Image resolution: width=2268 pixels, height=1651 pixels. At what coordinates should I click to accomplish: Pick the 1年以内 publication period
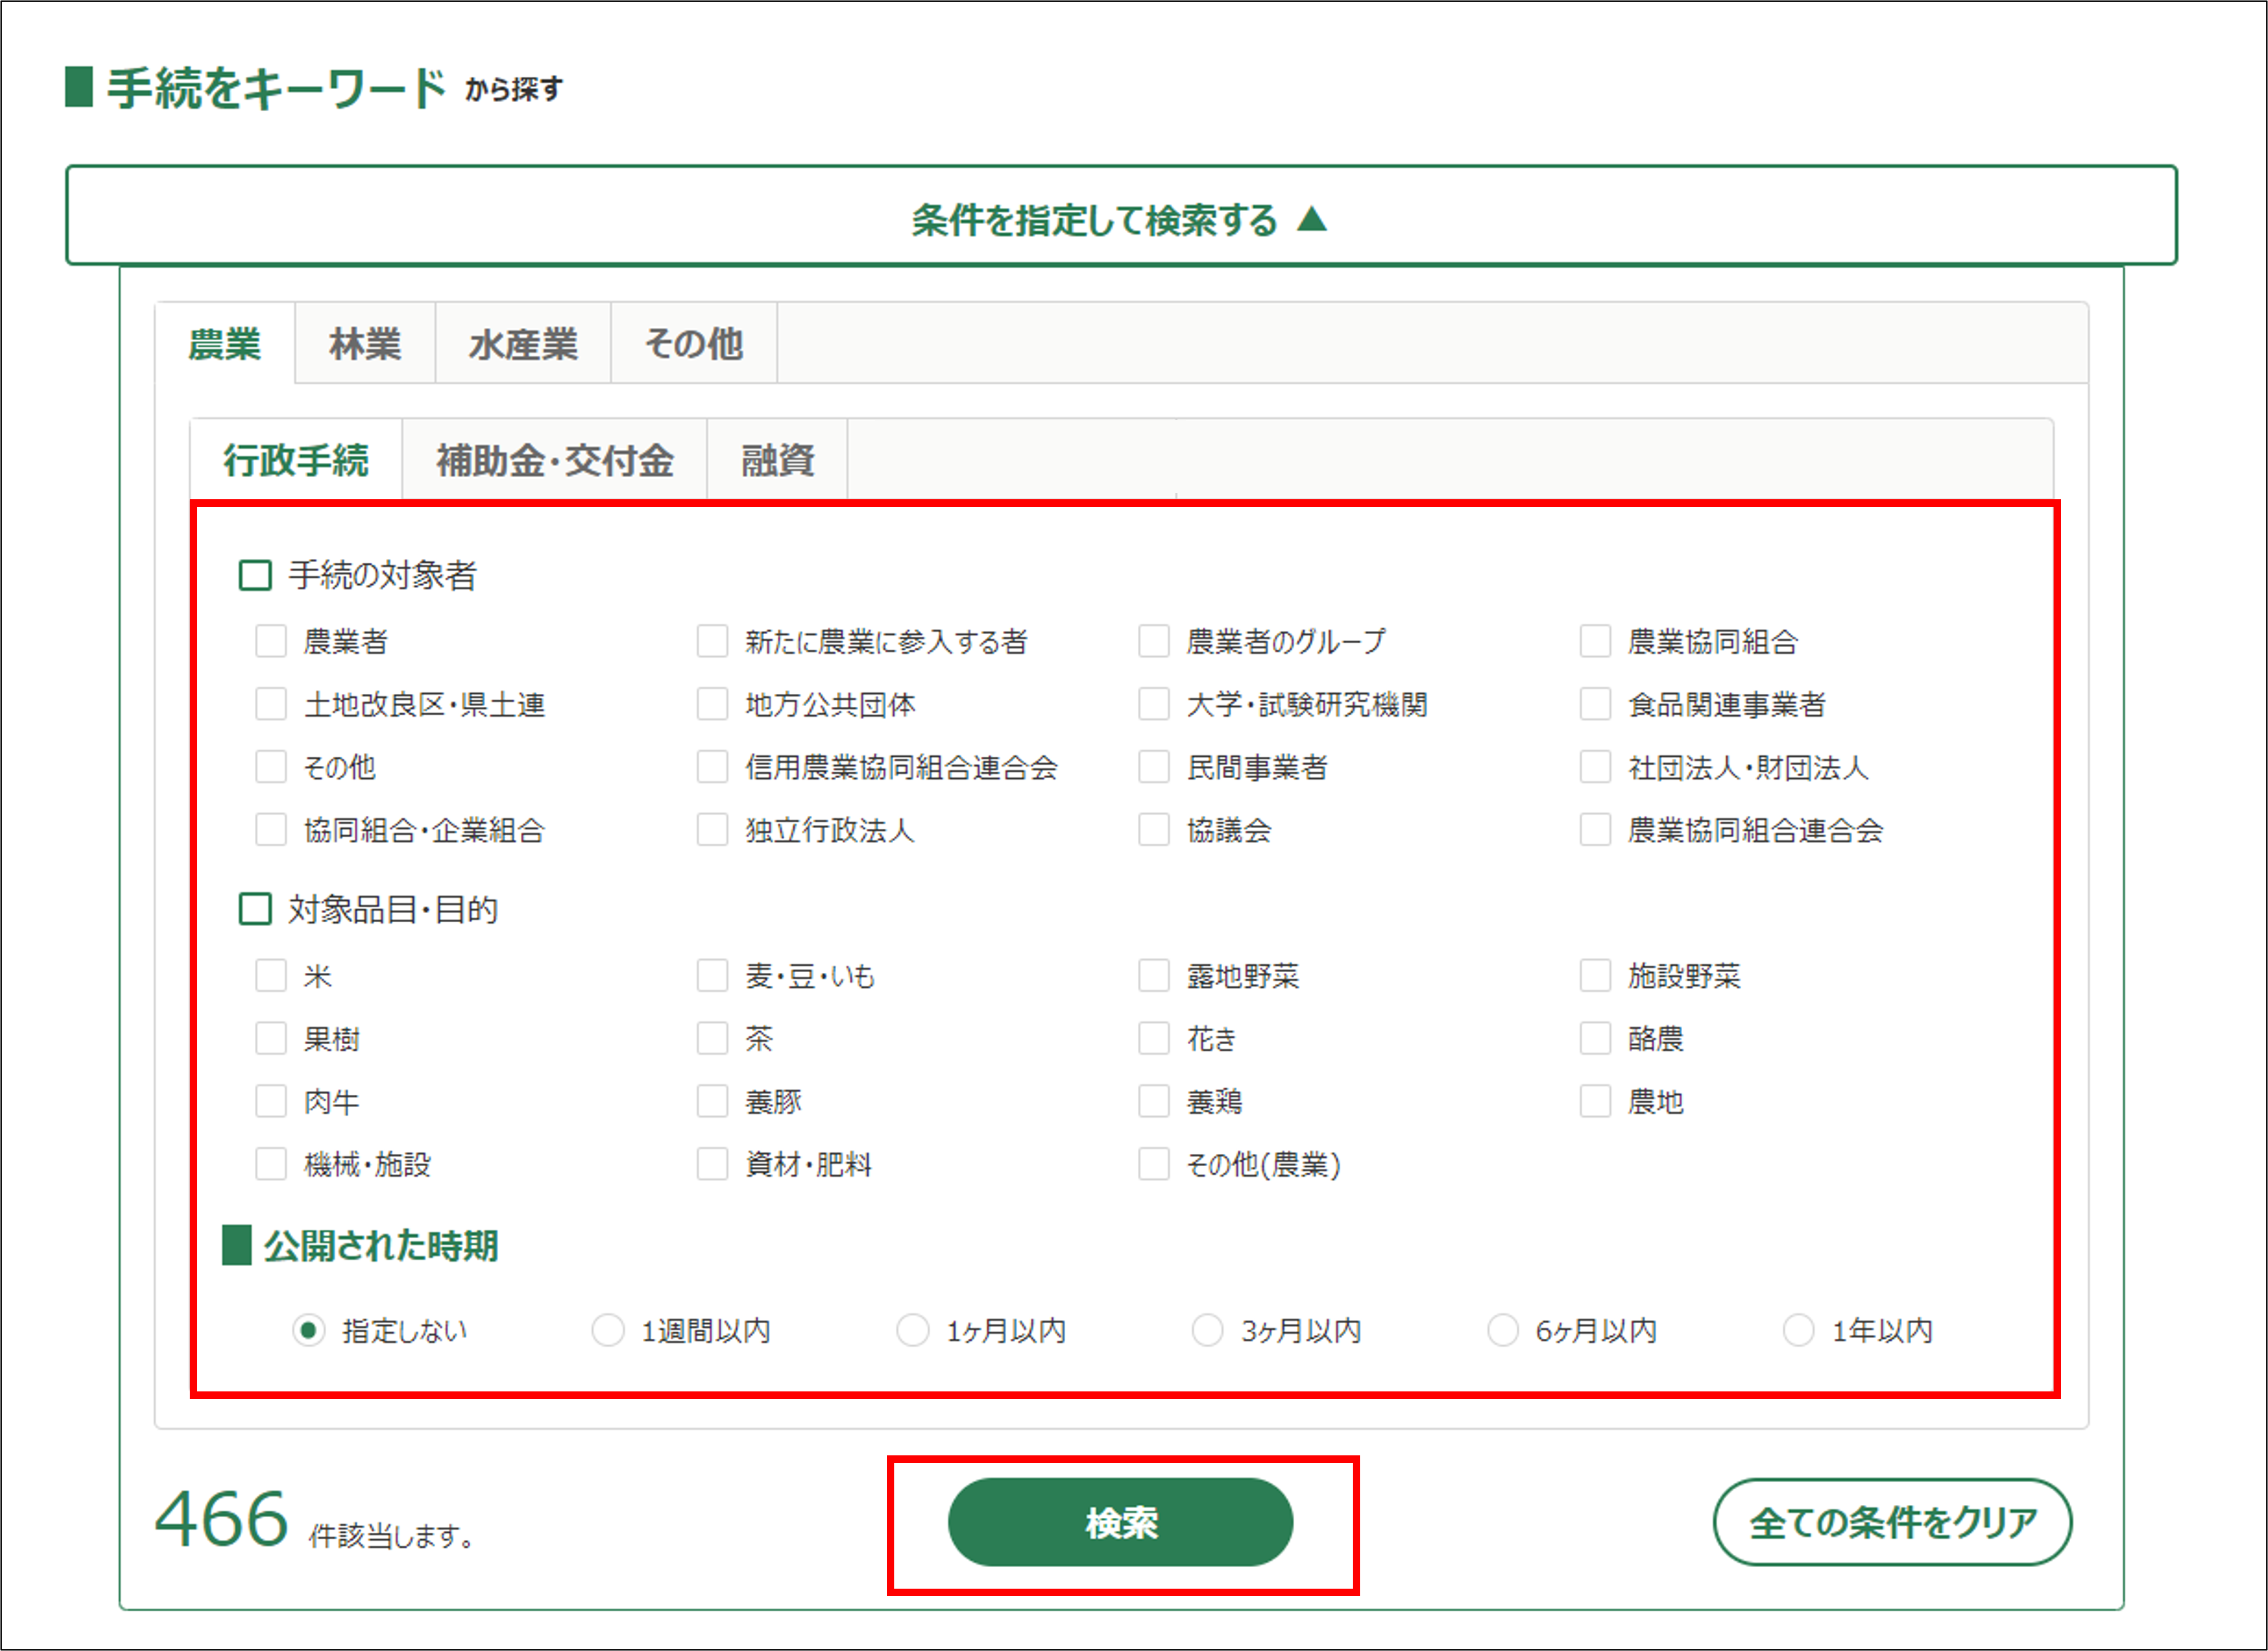click(x=1798, y=1330)
